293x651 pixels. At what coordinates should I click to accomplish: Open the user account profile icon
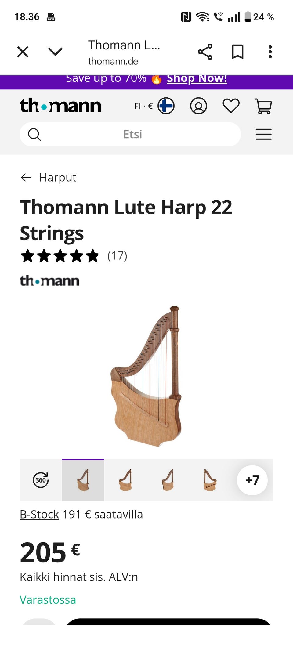[x=198, y=106]
